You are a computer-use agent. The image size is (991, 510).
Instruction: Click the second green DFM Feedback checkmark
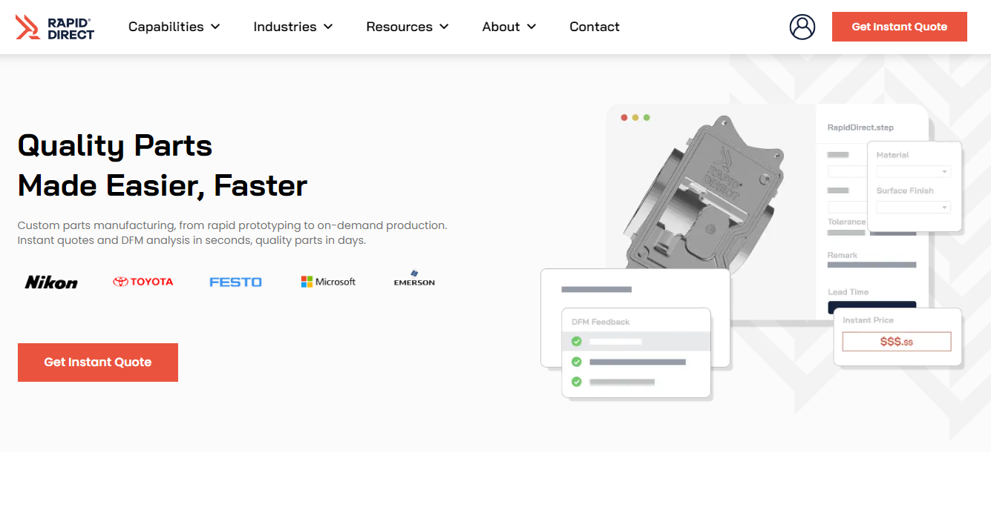[576, 362]
